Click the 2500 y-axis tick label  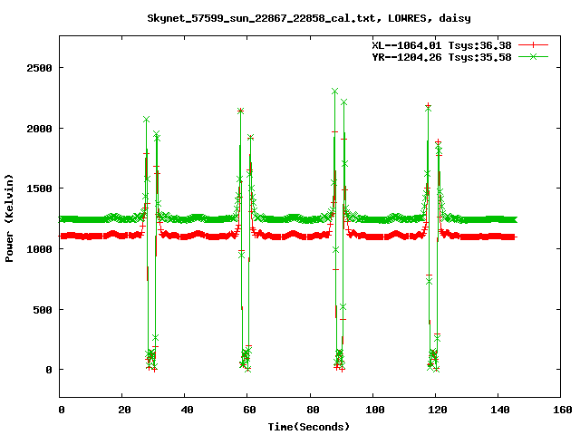pos(39,68)
